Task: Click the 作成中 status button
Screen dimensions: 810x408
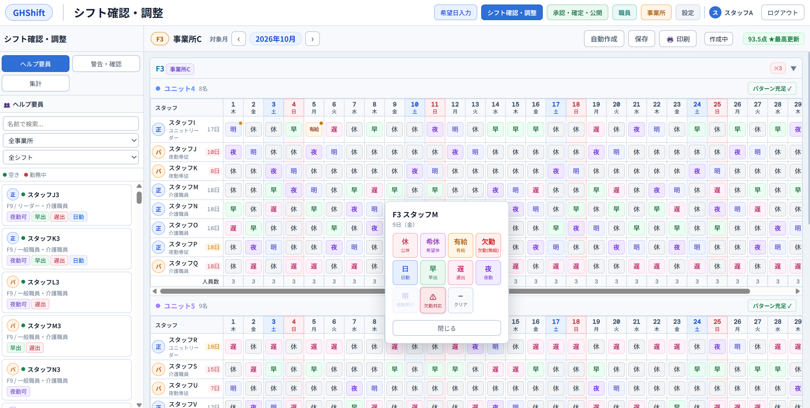Action: (718, 39)
